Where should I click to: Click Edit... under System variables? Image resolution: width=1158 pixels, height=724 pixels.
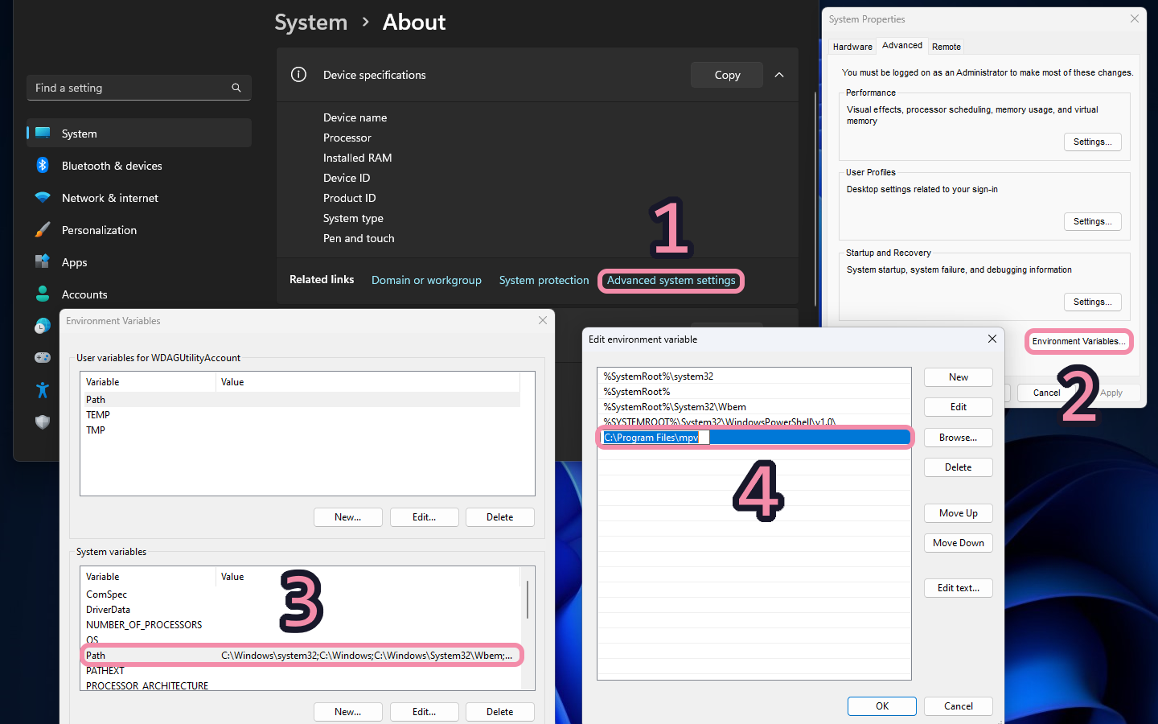click(424, 712)
